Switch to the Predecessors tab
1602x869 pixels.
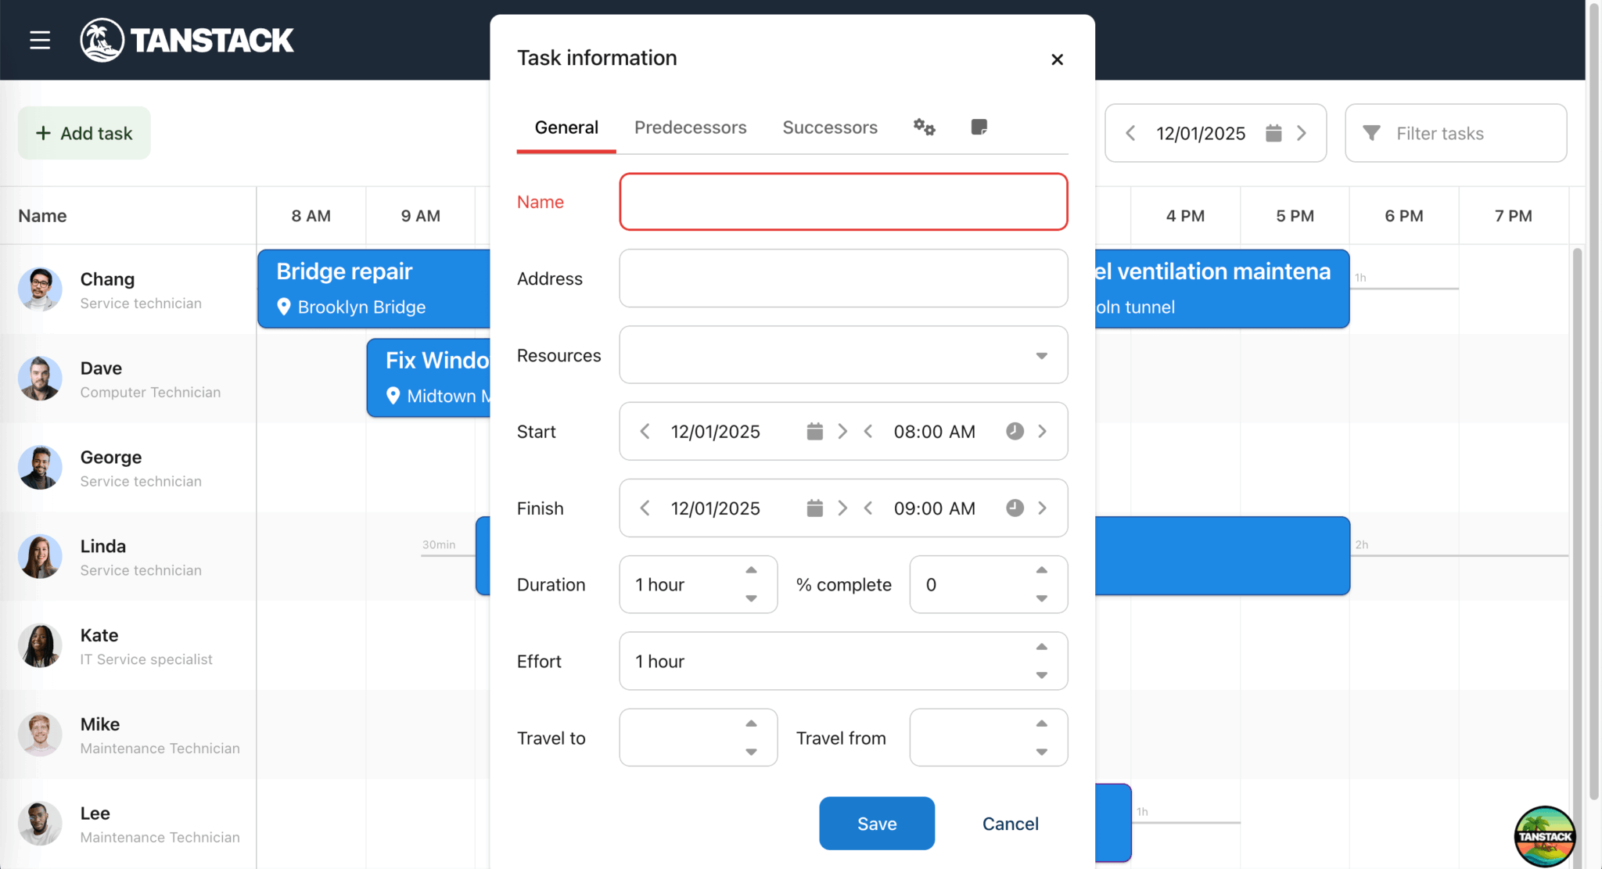tap(690, 127)
